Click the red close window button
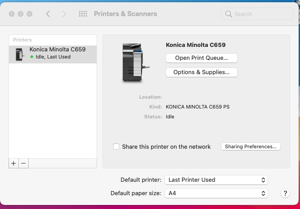 [10, 14]
